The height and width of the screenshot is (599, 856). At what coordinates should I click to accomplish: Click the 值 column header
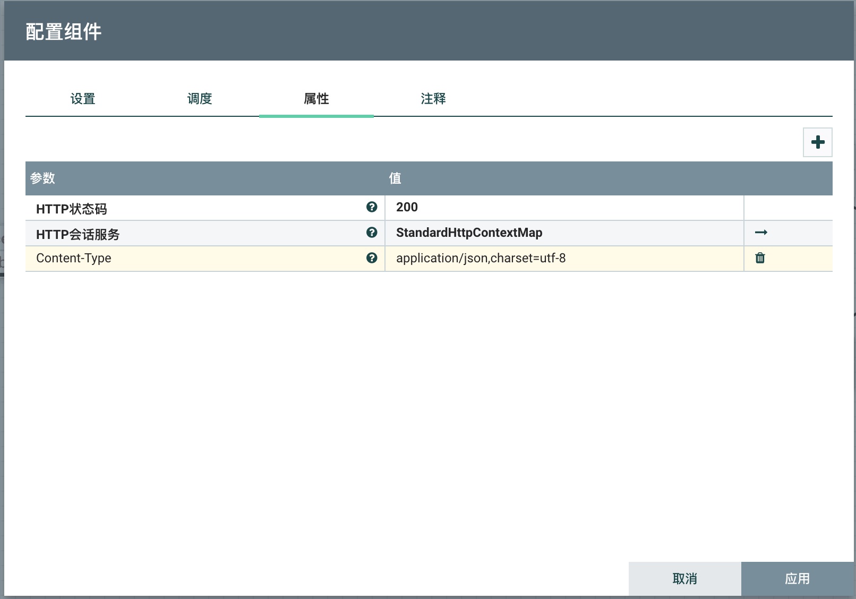[x=395, y=178]
